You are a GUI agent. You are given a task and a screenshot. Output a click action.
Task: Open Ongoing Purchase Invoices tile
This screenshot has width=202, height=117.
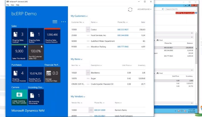pyautogui.click(x=19, y=75)
